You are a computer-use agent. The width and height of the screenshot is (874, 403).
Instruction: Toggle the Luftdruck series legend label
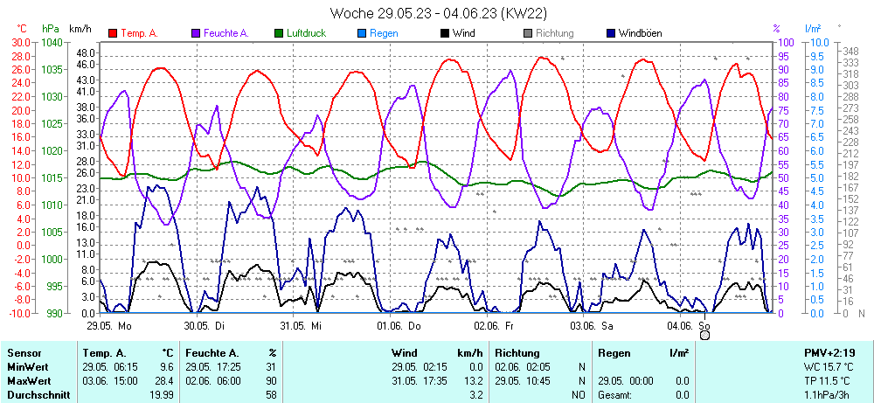tap(308, 33)
